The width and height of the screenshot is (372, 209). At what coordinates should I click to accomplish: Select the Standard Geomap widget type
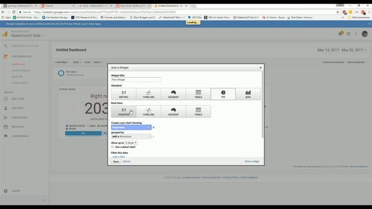(173, 94)
